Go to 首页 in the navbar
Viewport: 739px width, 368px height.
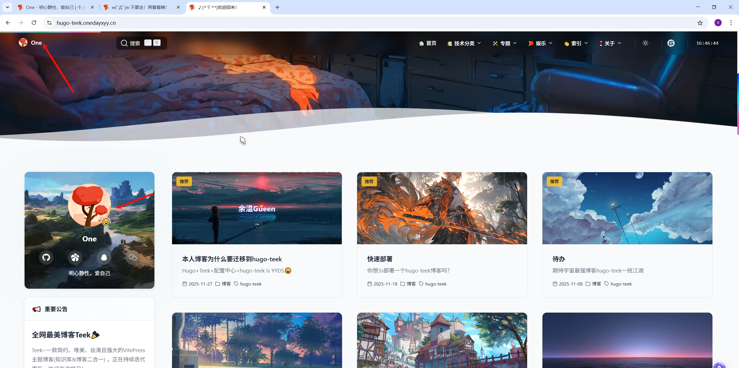[x=428, y=43]
